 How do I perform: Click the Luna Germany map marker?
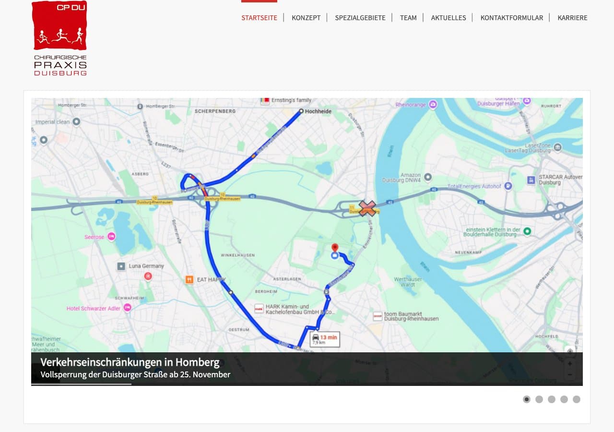(x=121, y=266)
